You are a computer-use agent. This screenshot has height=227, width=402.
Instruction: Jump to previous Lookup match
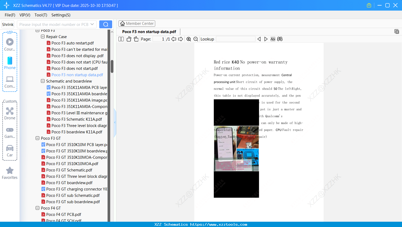(x=259, y=39)
